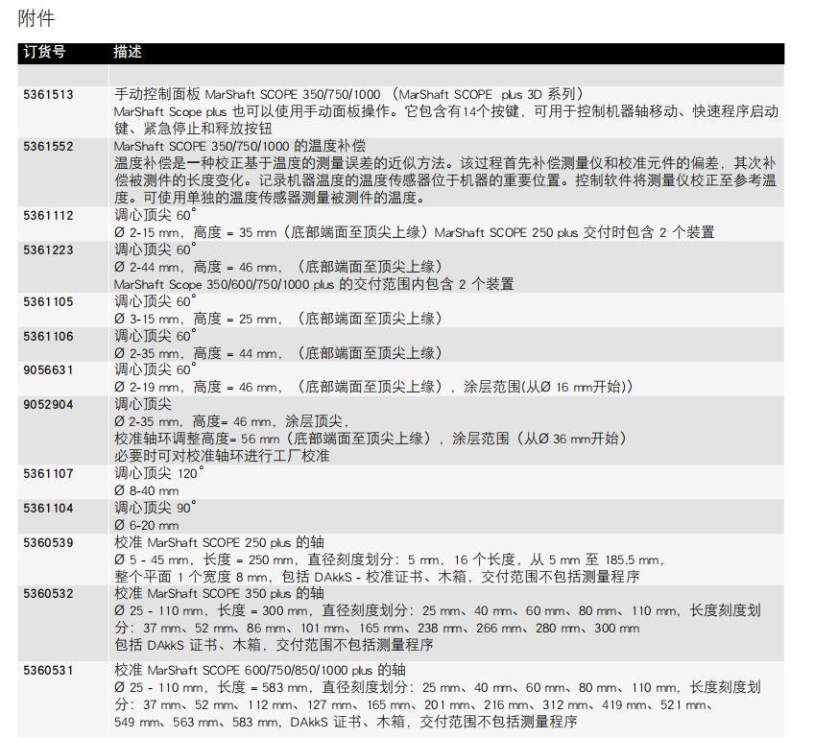814x738 pixels.
Task: Select order number 5360532
Action: 48,594
